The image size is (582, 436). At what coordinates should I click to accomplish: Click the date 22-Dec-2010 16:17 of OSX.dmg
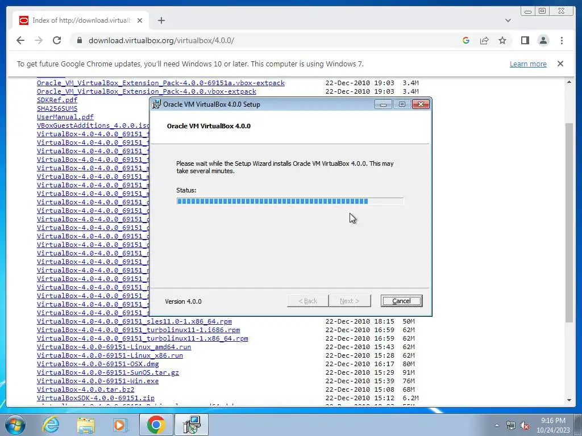[360, 364]
